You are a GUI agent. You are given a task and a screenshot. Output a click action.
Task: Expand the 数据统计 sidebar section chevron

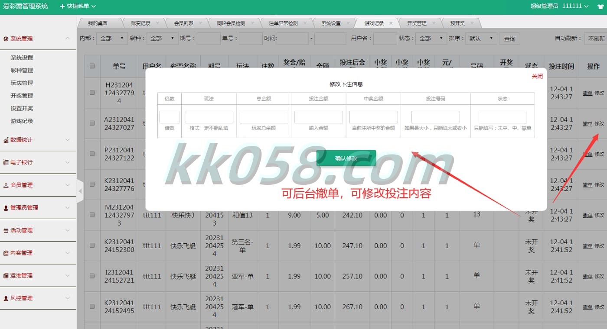pyautogui.click(x=67, y=140)
